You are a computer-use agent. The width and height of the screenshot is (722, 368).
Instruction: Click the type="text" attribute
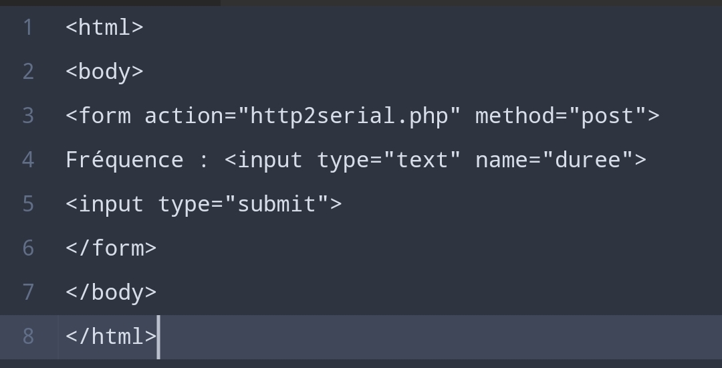pyautogui.click(x=388, y=161)
